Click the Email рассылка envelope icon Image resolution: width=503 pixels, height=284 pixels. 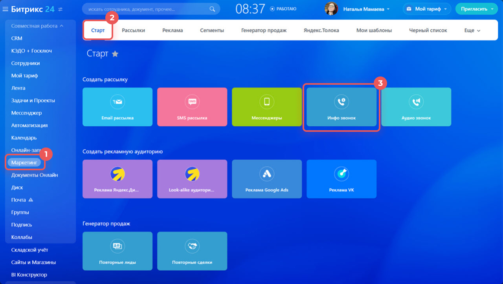coord(117,102)
